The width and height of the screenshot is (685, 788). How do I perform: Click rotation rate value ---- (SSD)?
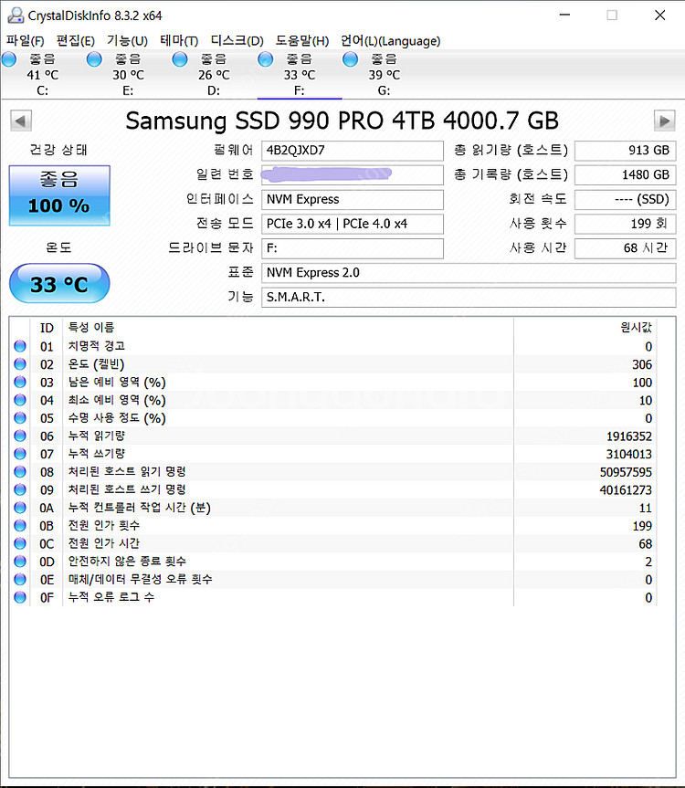point(626,200)
